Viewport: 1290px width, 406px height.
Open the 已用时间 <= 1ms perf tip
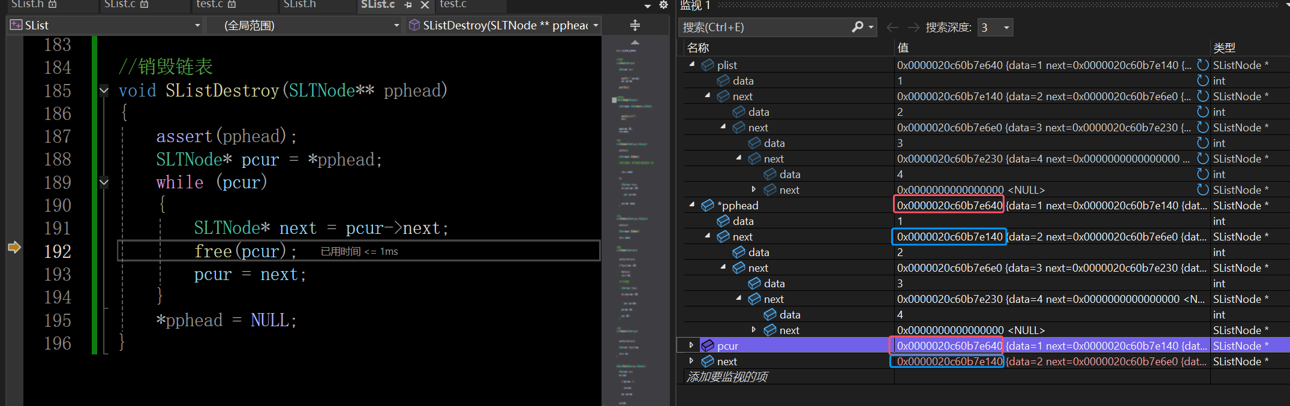(x=359, y=251)
